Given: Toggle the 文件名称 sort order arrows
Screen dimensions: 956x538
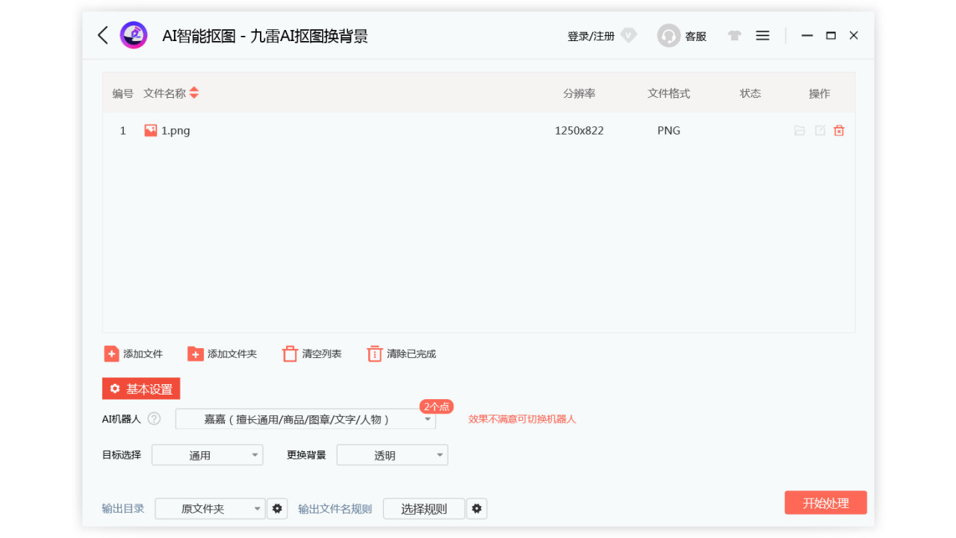Looking at the screenshot, I should (x=193, y=93).
